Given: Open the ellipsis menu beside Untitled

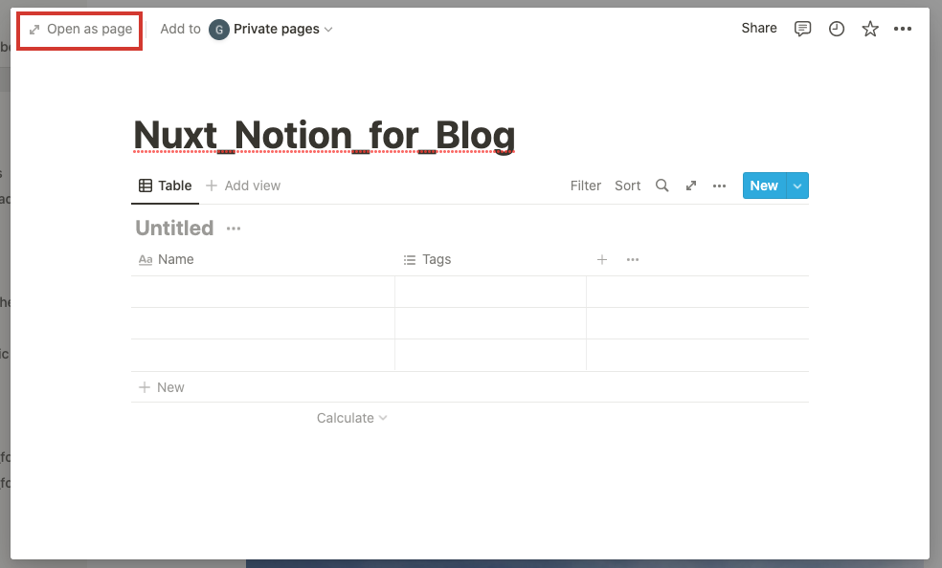Looking at the screenshot, I should [234, 229].
